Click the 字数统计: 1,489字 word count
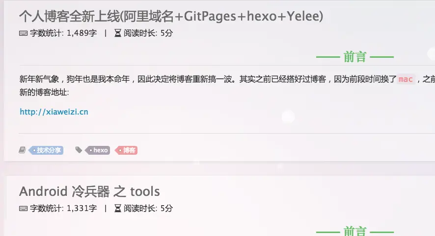Viewport: 435px width, 236px height. click(63, 33)
